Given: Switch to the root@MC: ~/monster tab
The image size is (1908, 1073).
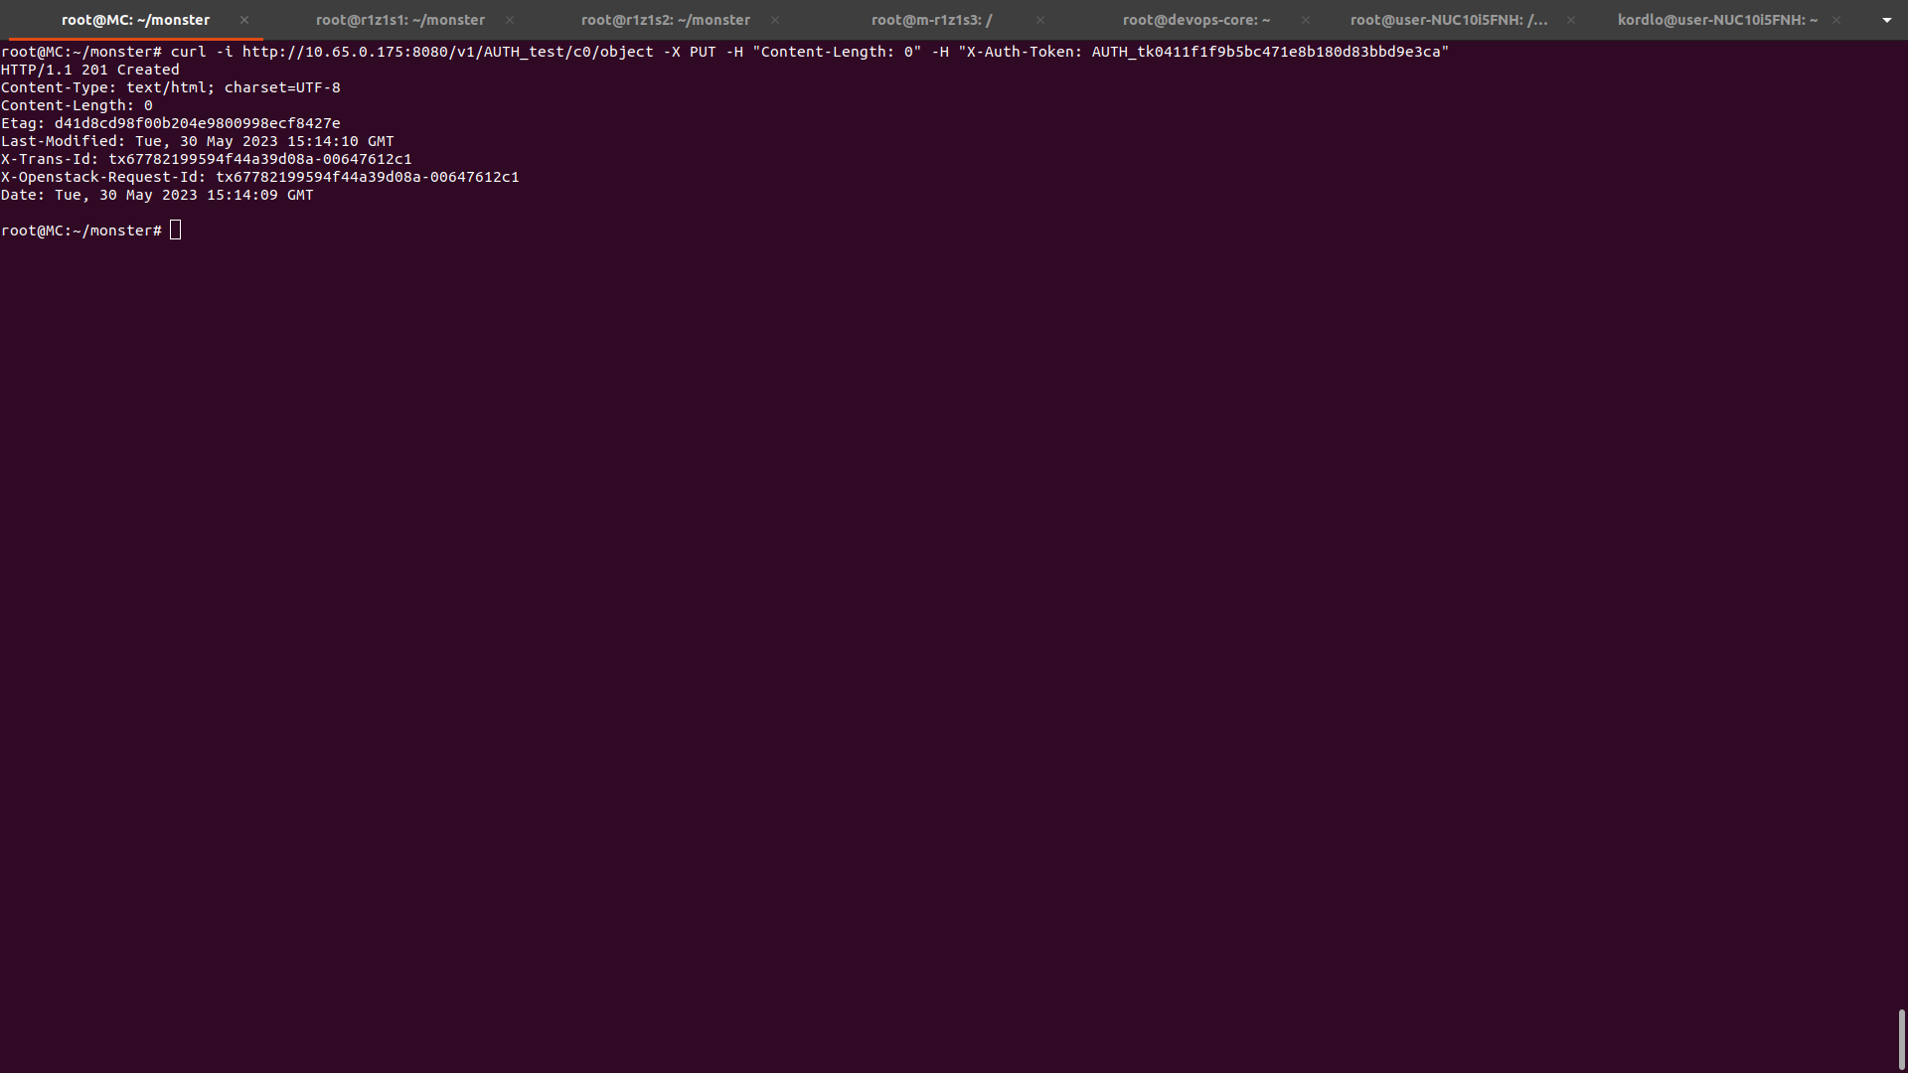Looking at the screenshot, I should click(x=135, y=20).
